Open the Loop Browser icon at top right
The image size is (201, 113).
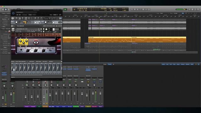coord(195,9)
